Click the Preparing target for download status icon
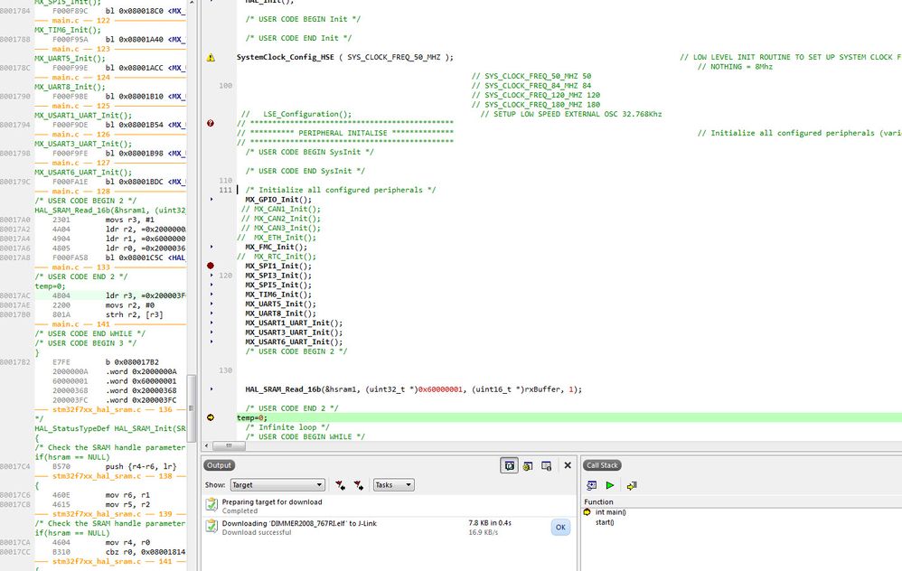The image size is (902, 571). [x=211, y=505]
